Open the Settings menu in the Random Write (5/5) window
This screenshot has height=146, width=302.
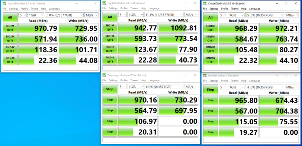pos(214,81)
